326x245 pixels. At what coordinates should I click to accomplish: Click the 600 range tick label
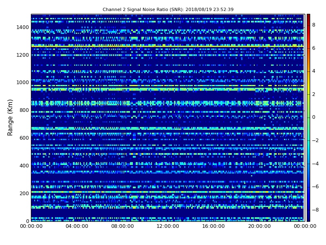24,138
